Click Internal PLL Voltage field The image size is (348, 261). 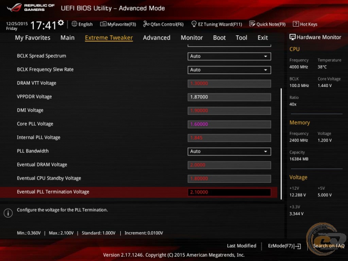[x=229, y=138]
